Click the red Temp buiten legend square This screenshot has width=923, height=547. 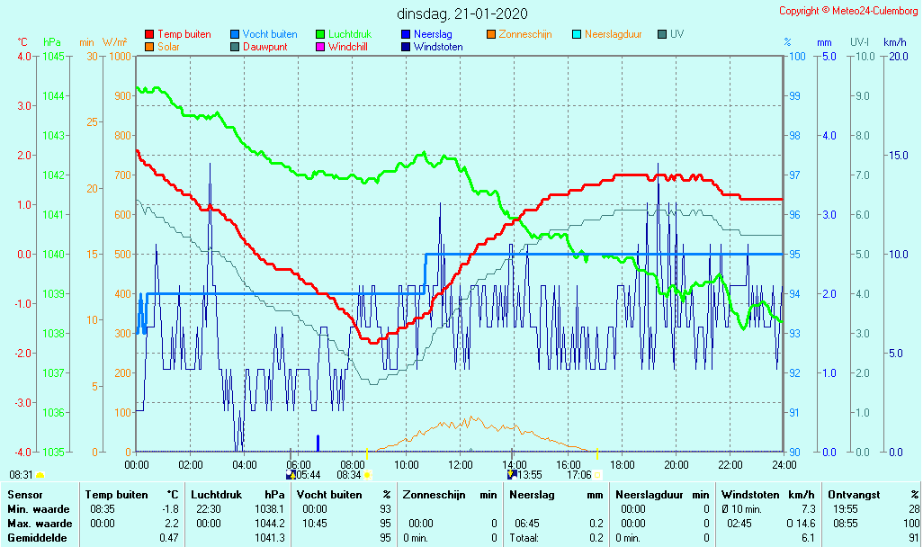pos(149,35)
